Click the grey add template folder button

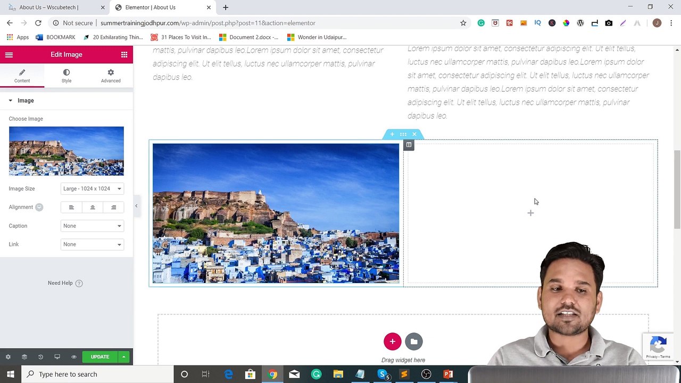click(x=414, y=342)
